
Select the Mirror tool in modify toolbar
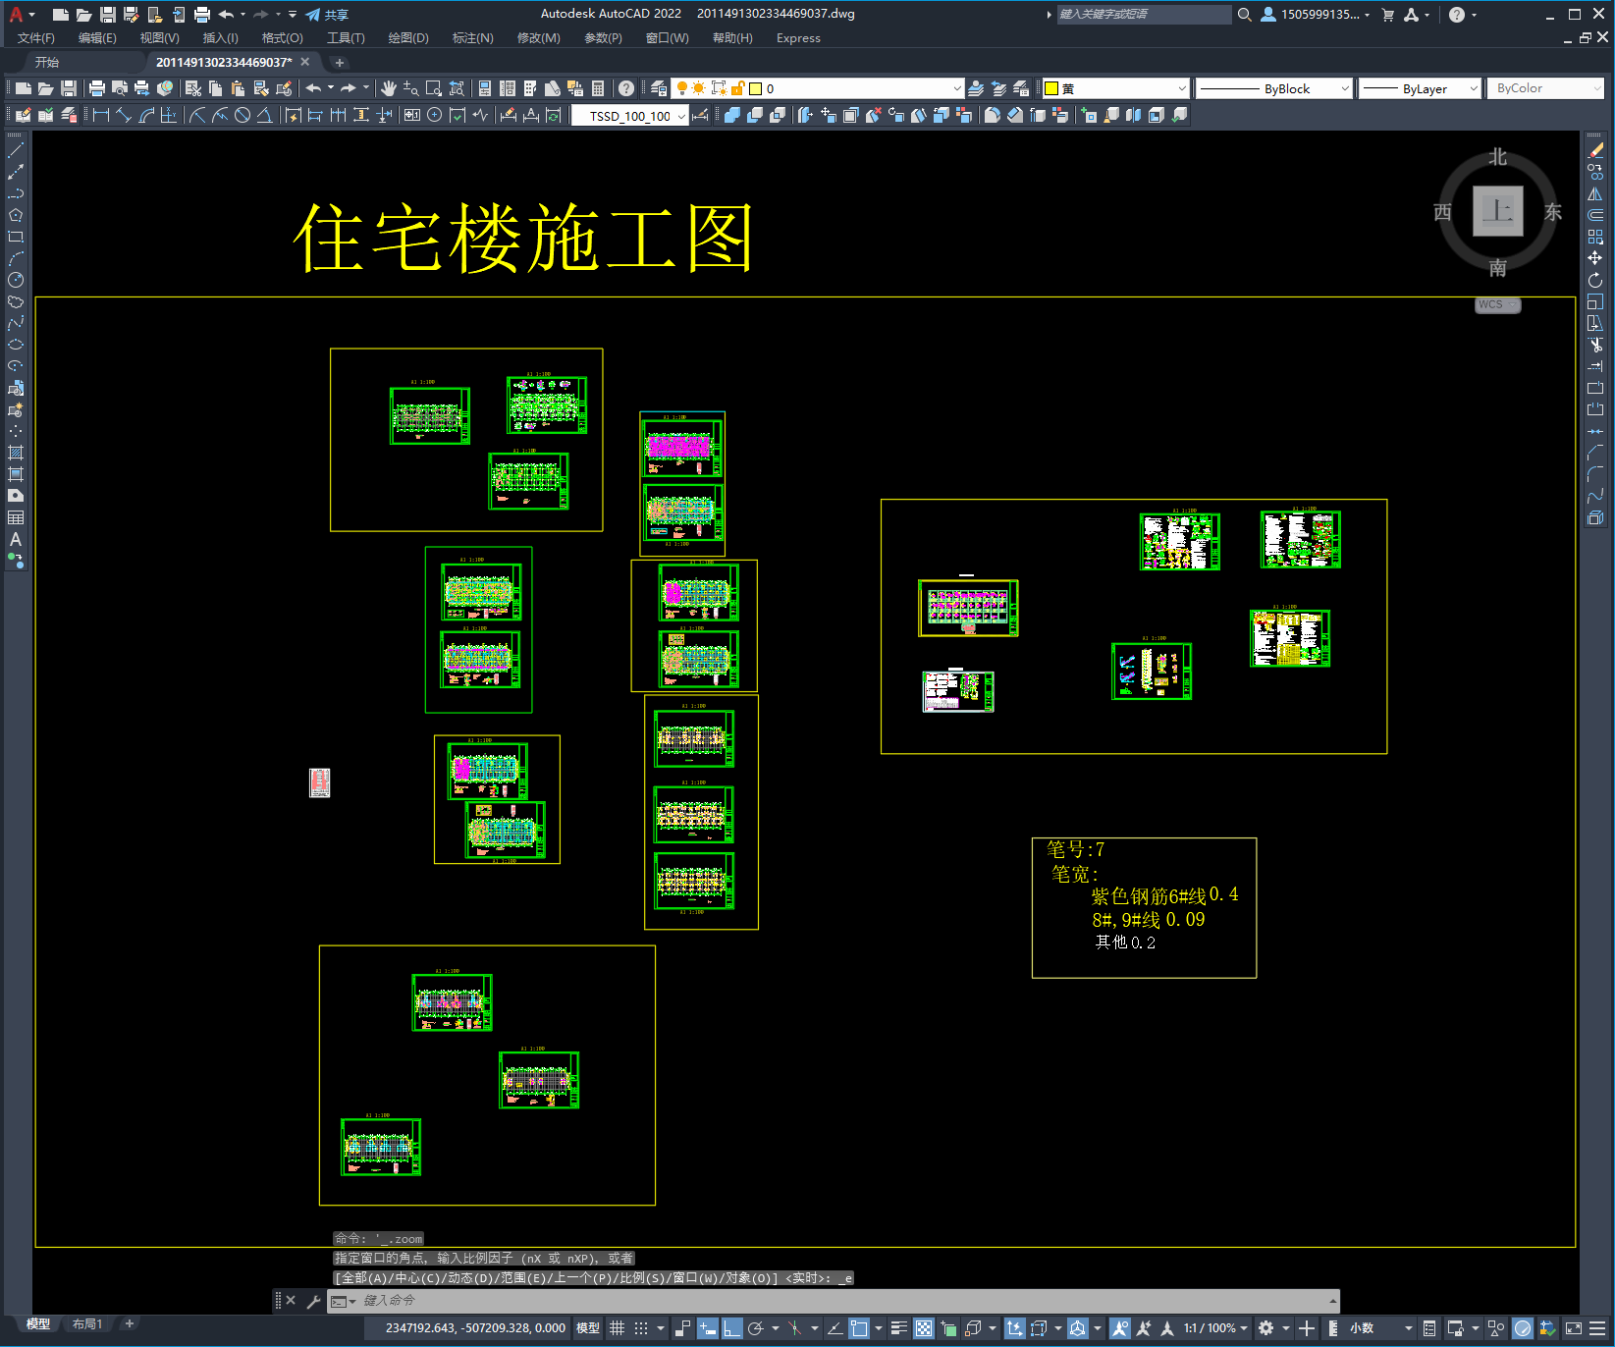coord(1595,193)
